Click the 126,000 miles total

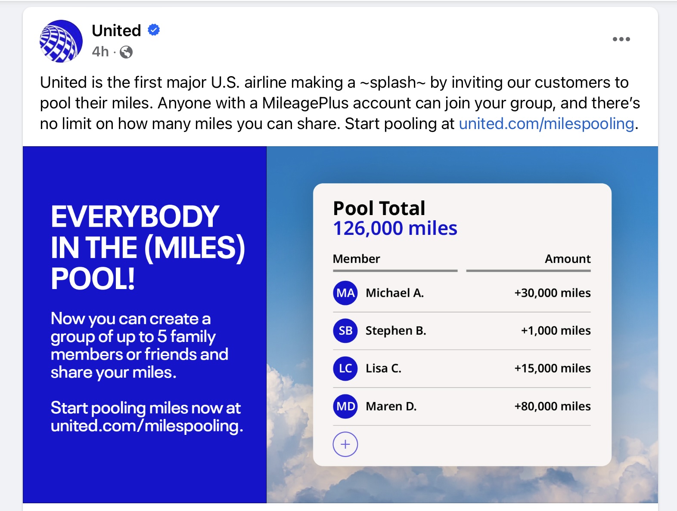coord(395,228)
